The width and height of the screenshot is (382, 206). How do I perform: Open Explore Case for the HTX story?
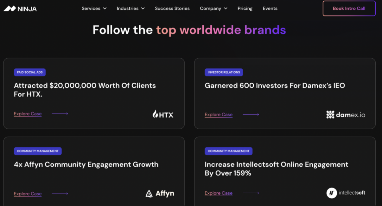[27, 114]
